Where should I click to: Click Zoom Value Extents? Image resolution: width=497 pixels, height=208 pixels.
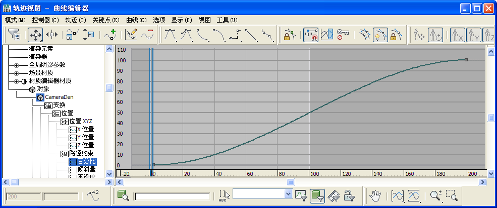click(414, 196)
